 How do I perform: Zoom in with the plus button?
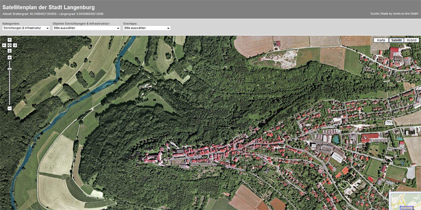tap(10, 58)
